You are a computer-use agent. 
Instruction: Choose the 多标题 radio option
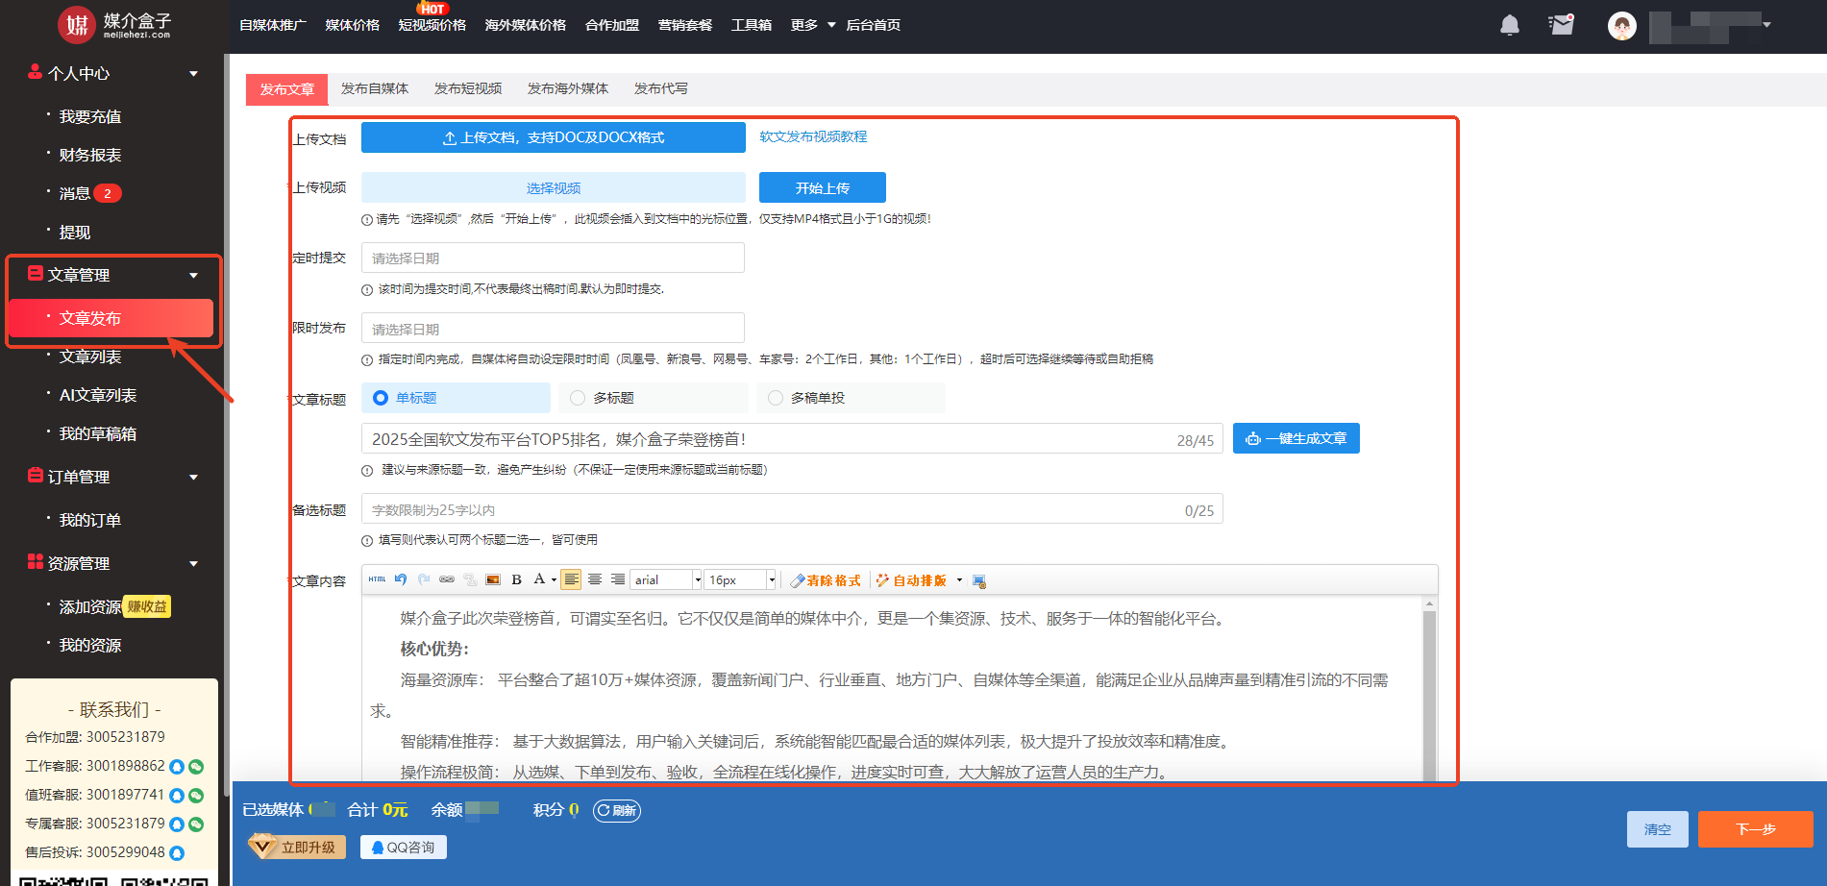pyautogui.click(x=578, y=398)
